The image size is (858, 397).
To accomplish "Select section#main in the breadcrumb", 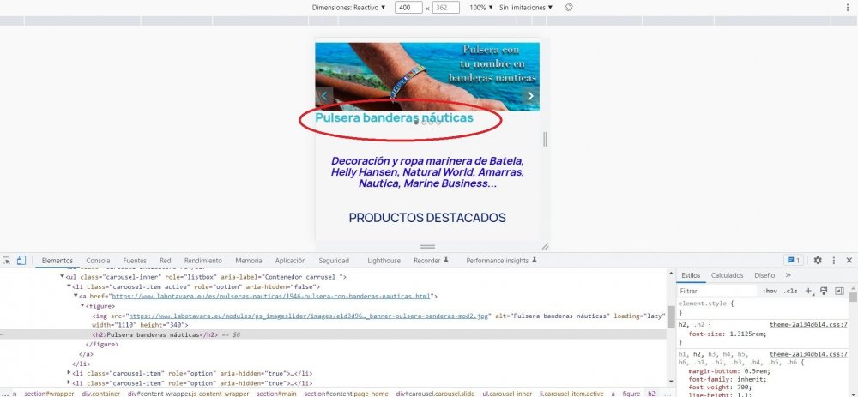I will [276, 394].
